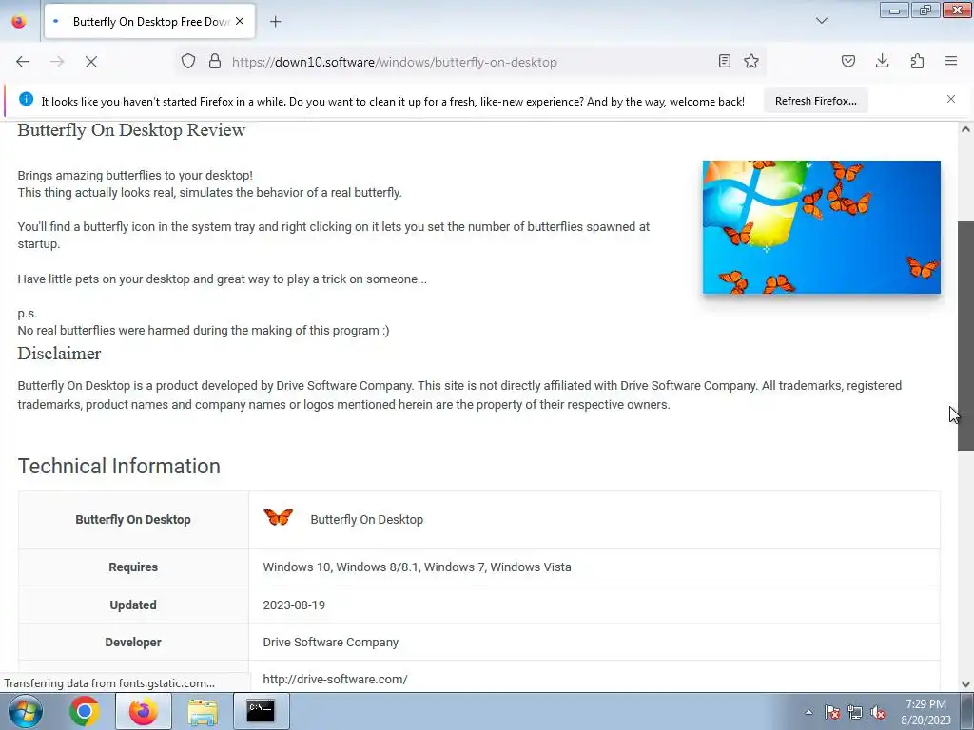The image size is (974, 730).
Task: Click the Technical Information heading
Action: (119, 466)
